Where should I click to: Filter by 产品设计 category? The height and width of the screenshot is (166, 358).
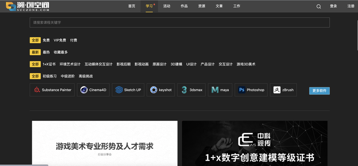208,64
